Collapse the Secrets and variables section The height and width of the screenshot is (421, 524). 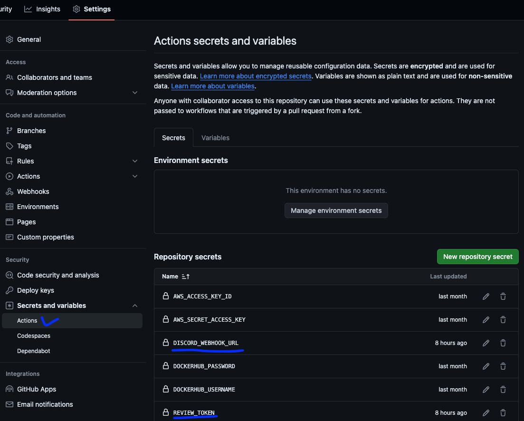135,306
